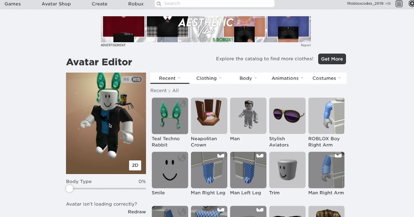Select the Neapolitan Crown item
Viewport: 414px width, 217px height.
pos(209,116)
